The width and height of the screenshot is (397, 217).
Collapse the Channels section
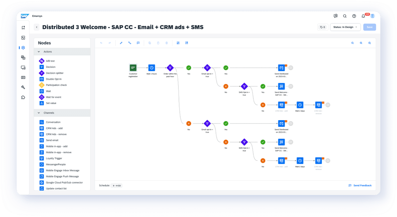39,113
